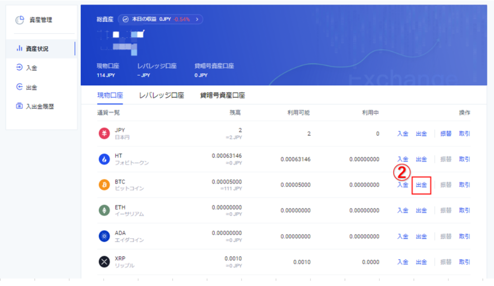Click the 総資産 label in banner
This screenshot has width=494, height=286.
pos(105,19)
